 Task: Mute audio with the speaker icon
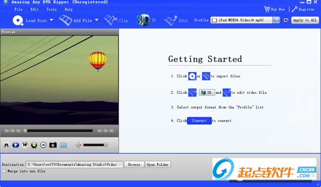point(78,145)
